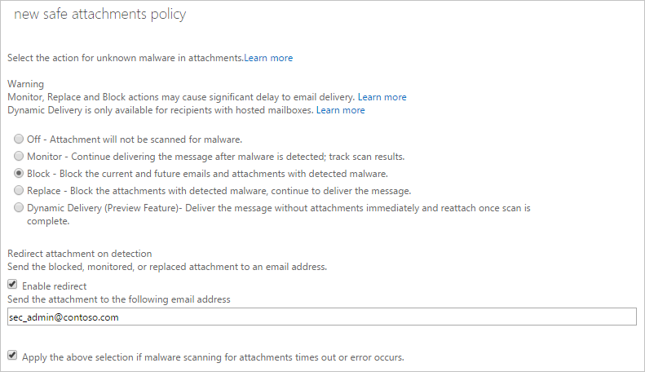Toggle the apply-on-timeout-or-error checkbox
This screenshot has height=372, width=645.
point(12,355)
